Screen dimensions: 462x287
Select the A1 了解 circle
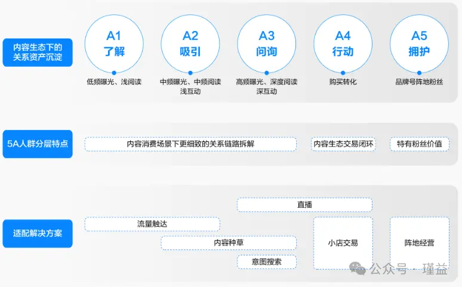click(x=114, y=44)
